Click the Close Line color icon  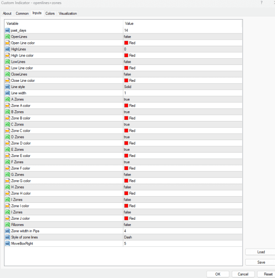tap(8, 81)
